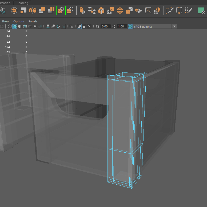Open the Panels menu
Image resolution: width=207 pixels, height=207 pixels.
pos(33,21)
